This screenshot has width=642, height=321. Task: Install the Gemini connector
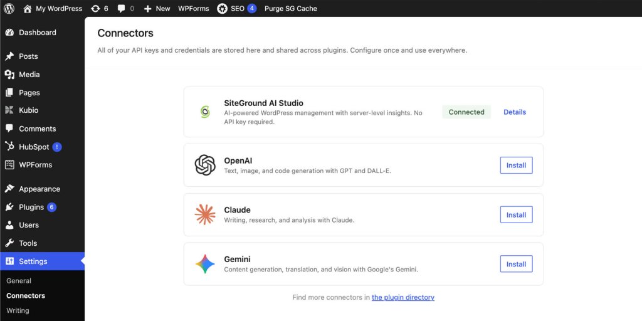pyautogui.click(x=516, y=264)
